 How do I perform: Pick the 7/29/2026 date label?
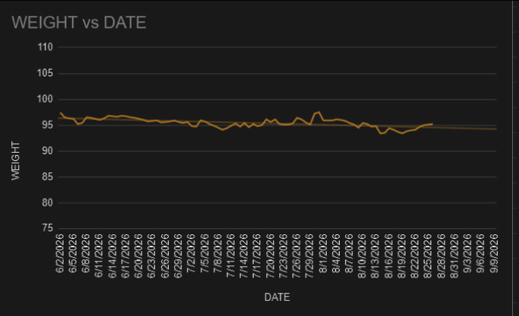(309, 256)
